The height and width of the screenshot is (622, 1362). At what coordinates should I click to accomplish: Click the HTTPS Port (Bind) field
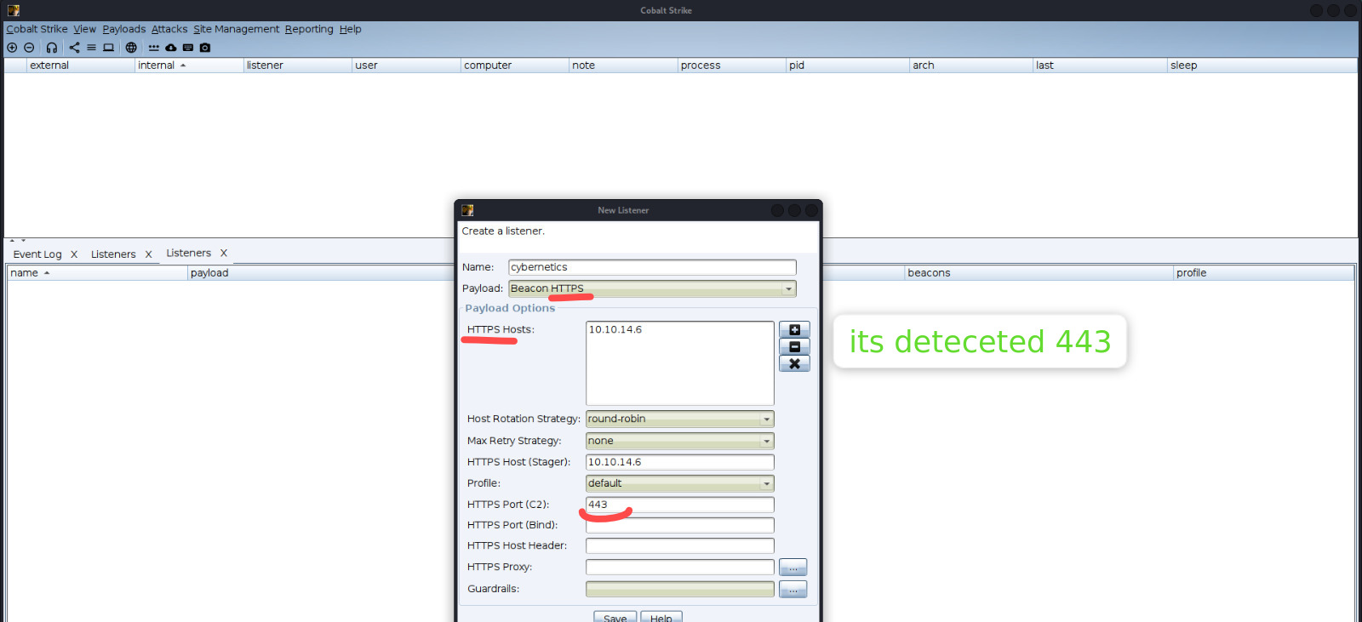(680, 525)
